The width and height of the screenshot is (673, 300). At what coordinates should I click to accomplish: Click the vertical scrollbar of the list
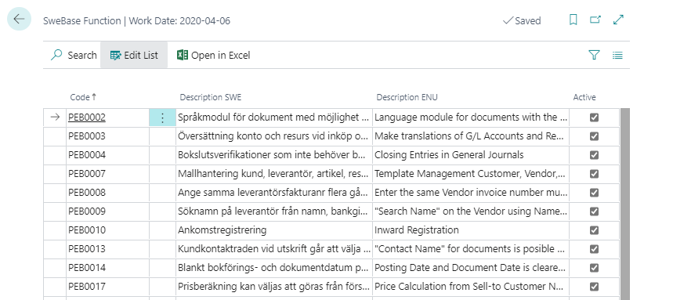[x=625, y=204]
